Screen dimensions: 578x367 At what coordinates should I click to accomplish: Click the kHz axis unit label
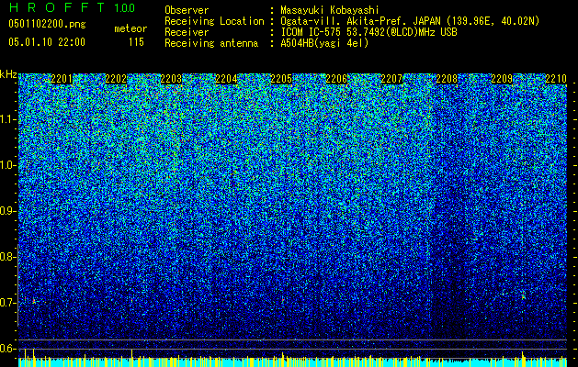(x=8, y=74)
